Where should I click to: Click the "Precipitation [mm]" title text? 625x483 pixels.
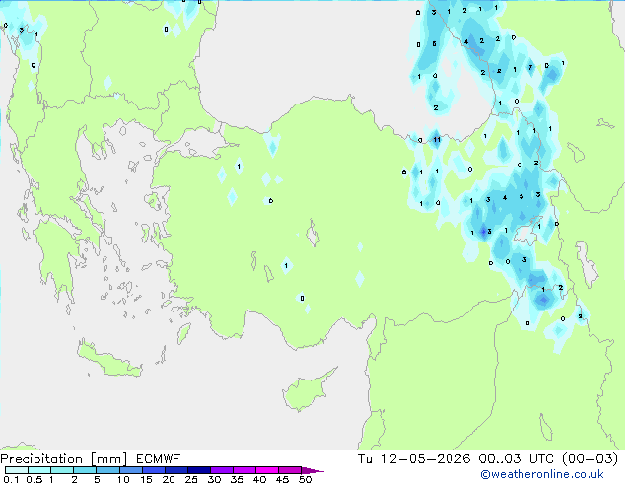click(x=64, y=459)
